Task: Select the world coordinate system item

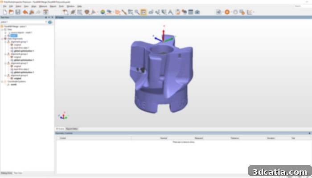Action: pyautogui.click(x=14, y=85)
